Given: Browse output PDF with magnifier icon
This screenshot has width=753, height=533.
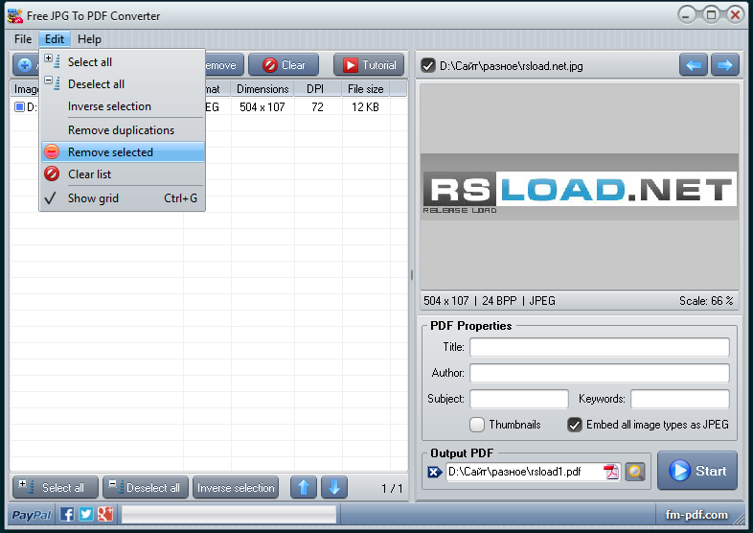Looking at the screenshot, I should tap(635, 472).
